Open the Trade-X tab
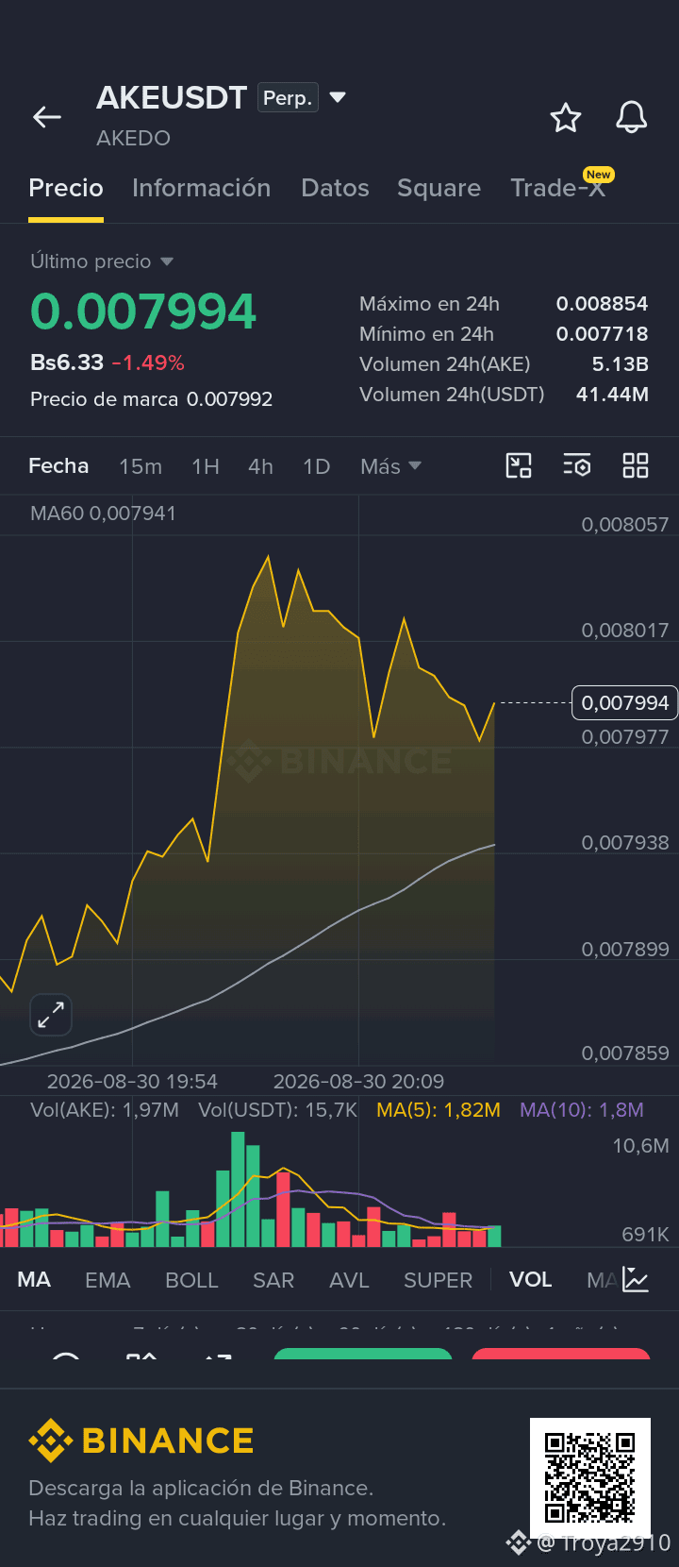Screen dimensions: 679x1567 [557, 188]
